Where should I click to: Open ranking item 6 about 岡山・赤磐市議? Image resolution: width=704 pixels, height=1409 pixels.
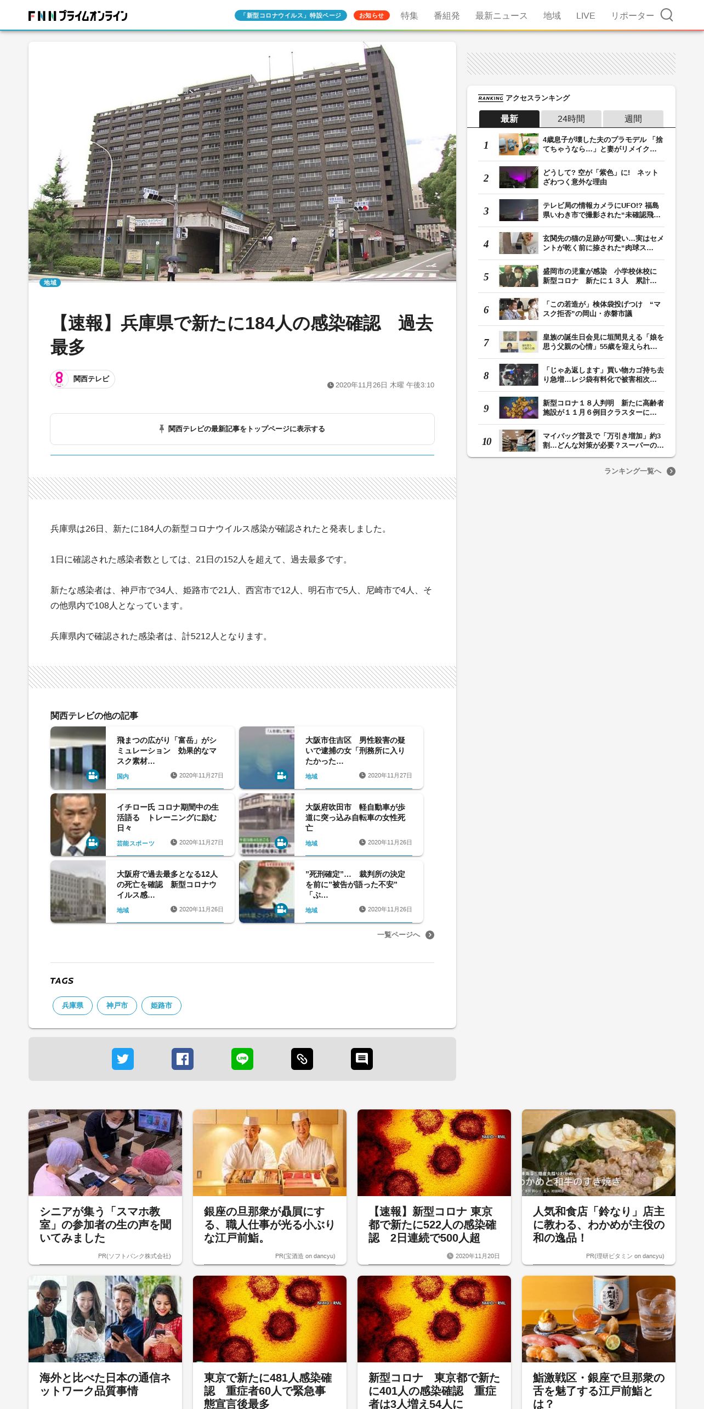point(571,309)
